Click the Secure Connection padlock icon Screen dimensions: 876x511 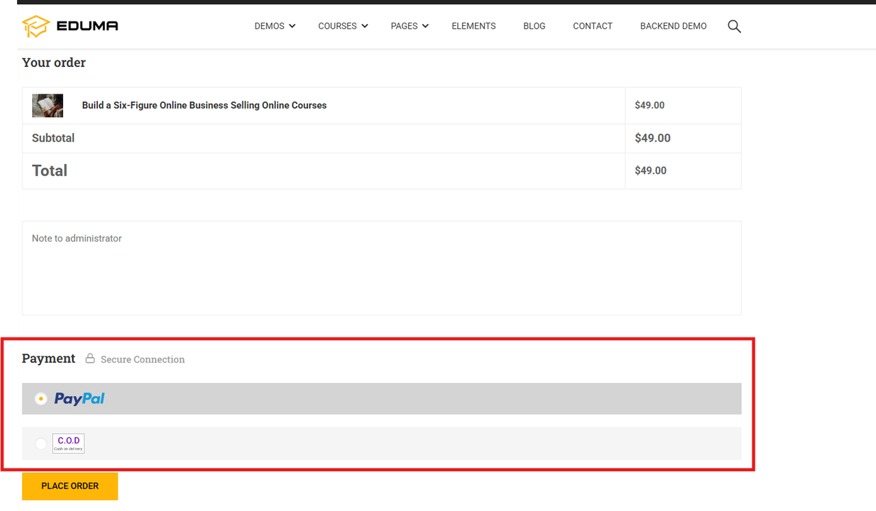[90, 358]
